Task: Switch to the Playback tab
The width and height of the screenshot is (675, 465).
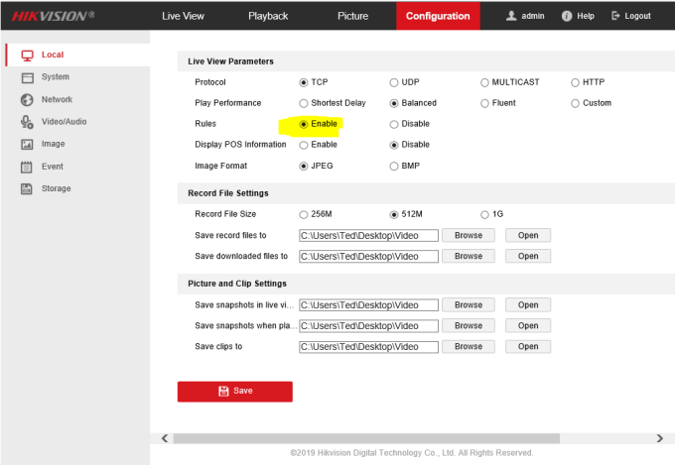Action: pos(268,16)
